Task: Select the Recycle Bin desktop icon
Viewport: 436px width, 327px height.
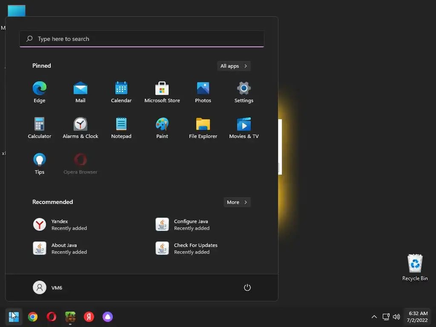Action: click(x=415, y=267)
